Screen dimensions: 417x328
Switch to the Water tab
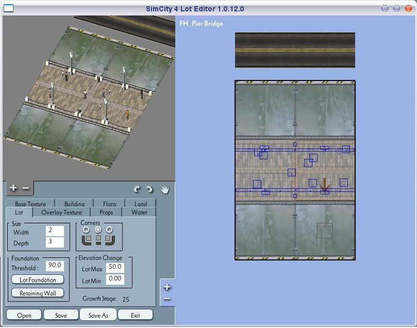(139, 212)
